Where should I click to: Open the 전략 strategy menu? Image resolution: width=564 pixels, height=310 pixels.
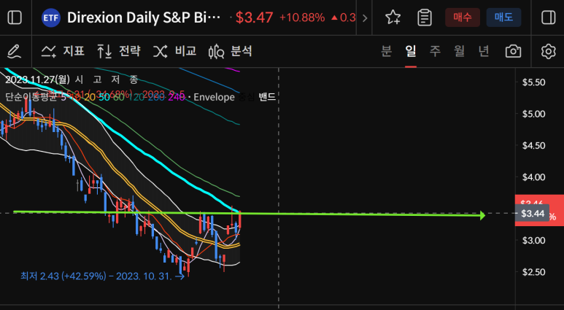click(x=119, y=52)
